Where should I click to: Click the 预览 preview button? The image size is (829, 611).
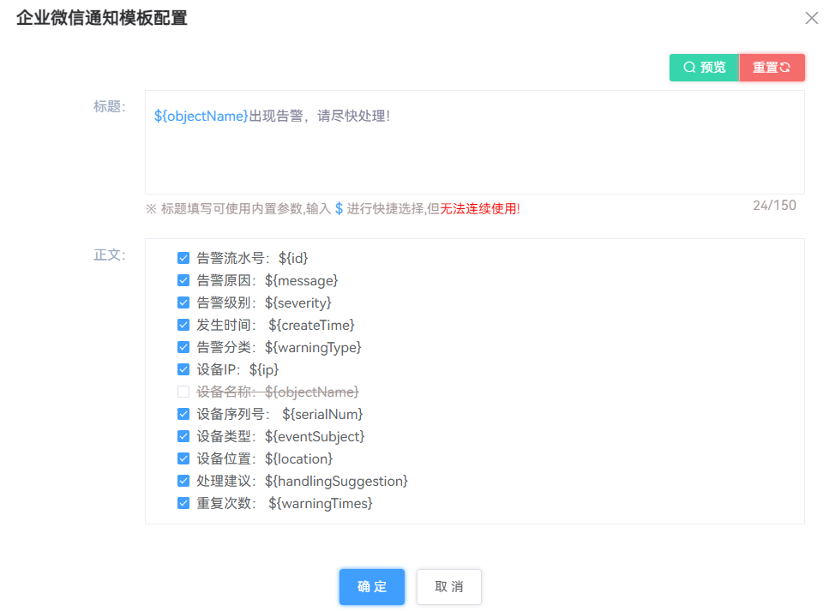click(x=704, y=68)
